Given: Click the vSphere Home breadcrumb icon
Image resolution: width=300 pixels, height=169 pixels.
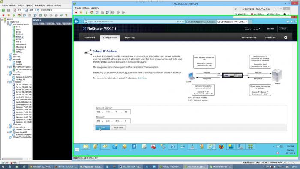Looking at the screenshot, I should point(15,10).
